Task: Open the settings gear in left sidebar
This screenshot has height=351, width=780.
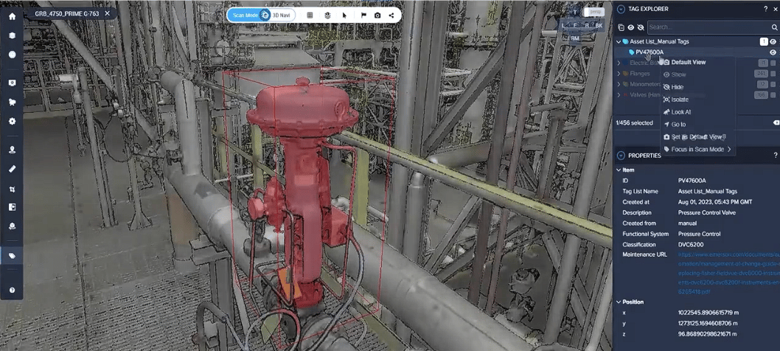Action: coord(12,121)
